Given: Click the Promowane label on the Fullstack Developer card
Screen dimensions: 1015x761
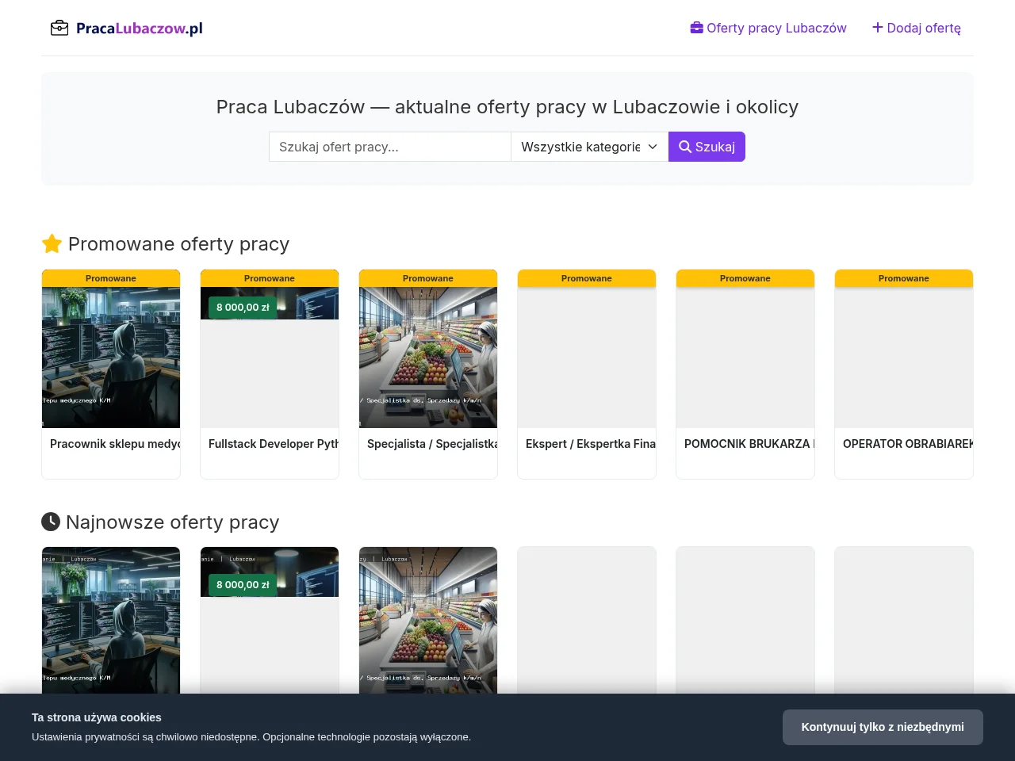Looking at the screenshot, I should pyautogui.click(x=270, y=278).
